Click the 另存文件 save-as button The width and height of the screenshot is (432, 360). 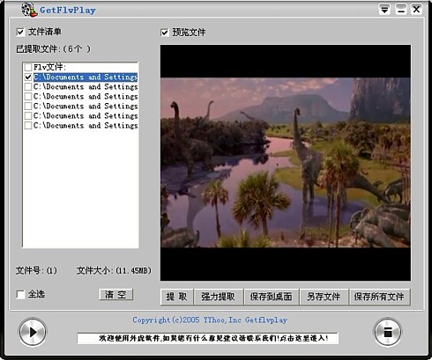(x=324, y=297)
